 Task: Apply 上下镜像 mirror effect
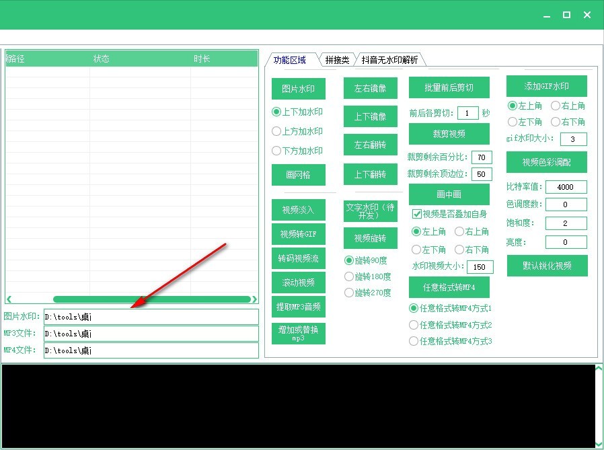[370, 116]
